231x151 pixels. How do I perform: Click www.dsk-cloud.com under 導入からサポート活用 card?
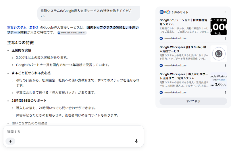[175, 92]
